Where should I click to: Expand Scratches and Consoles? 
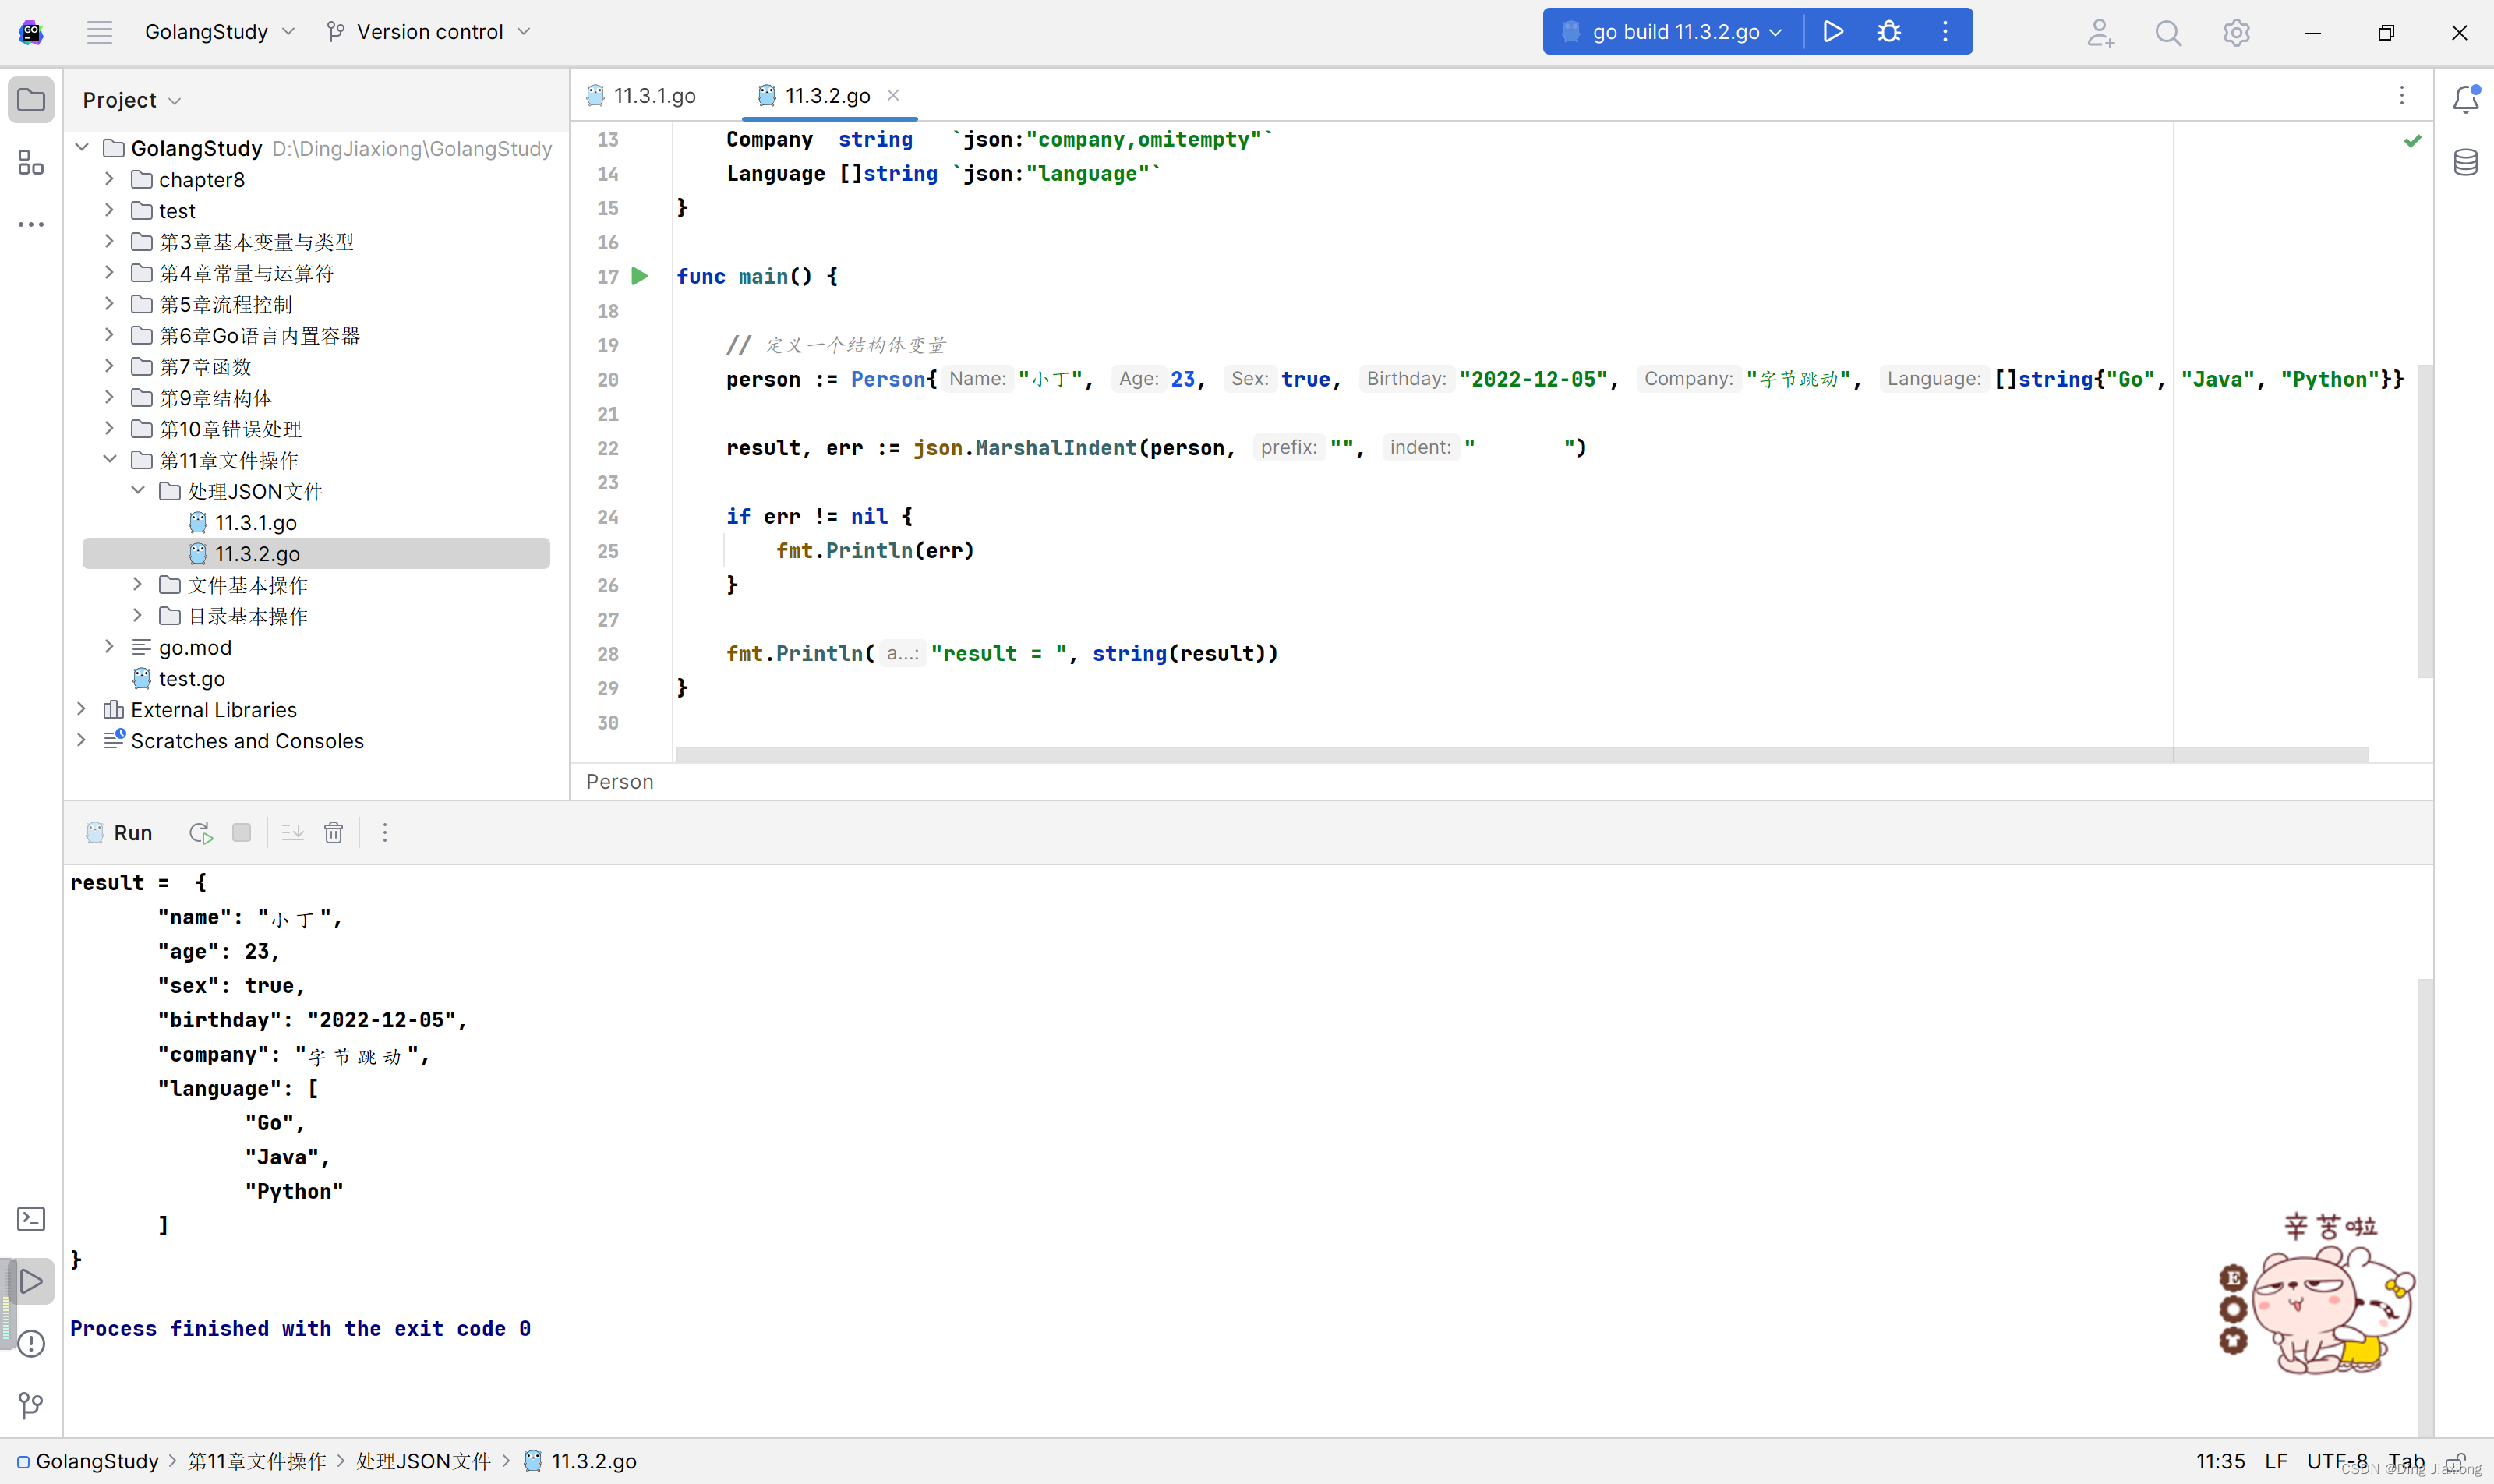coord(81,740)
